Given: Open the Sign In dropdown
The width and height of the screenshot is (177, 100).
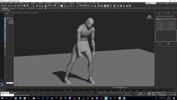Looking at the screenshot, I should pos(151,3).
